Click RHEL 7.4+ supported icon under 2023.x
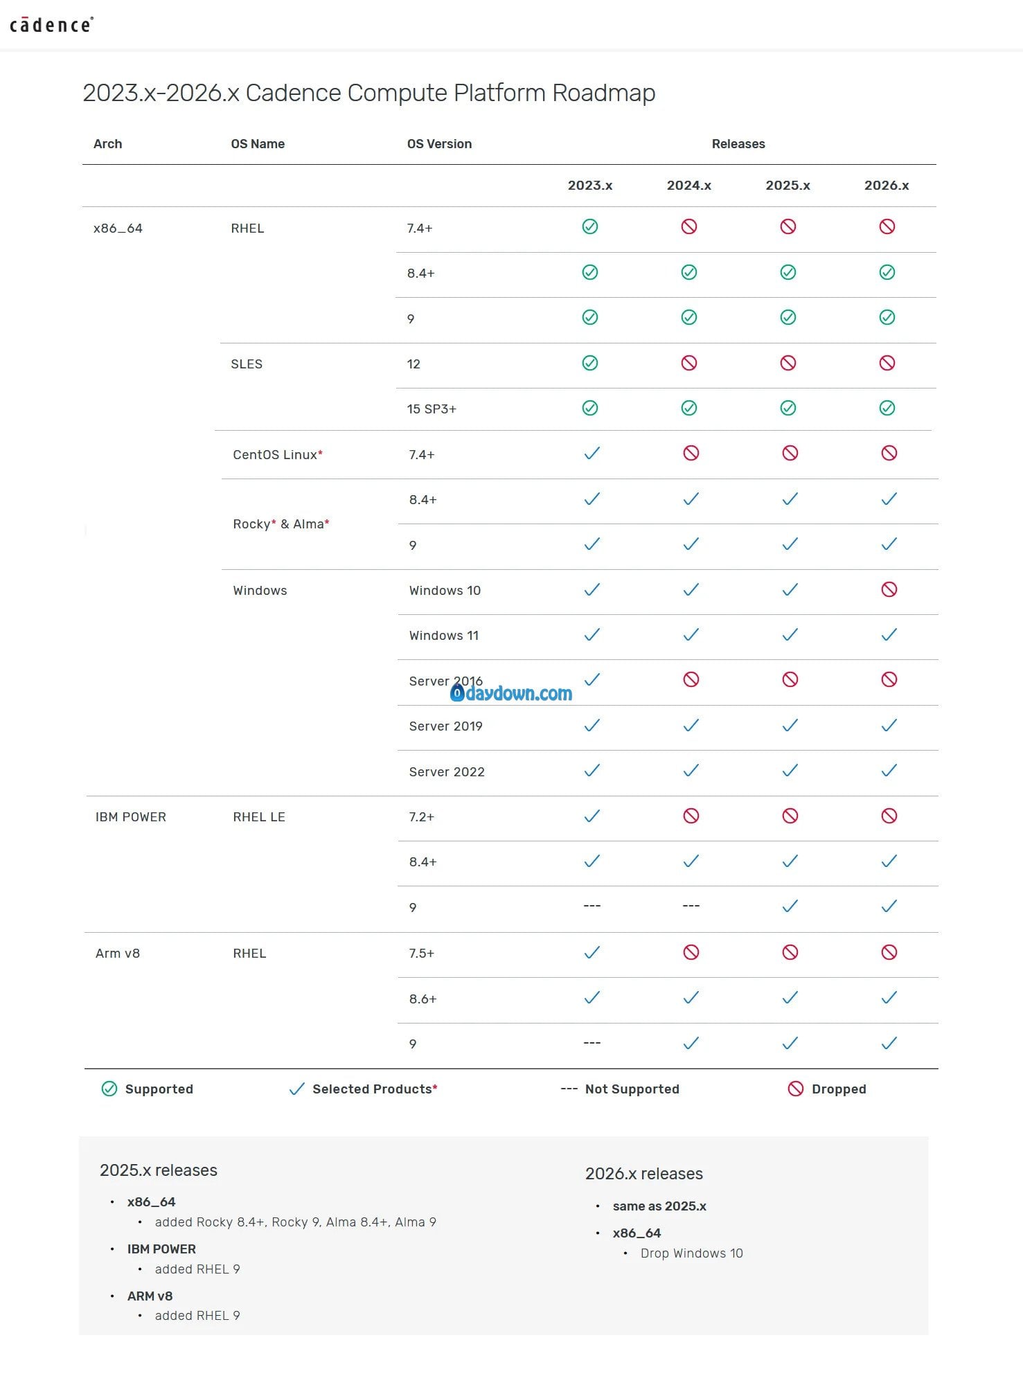 pos(590,226)
